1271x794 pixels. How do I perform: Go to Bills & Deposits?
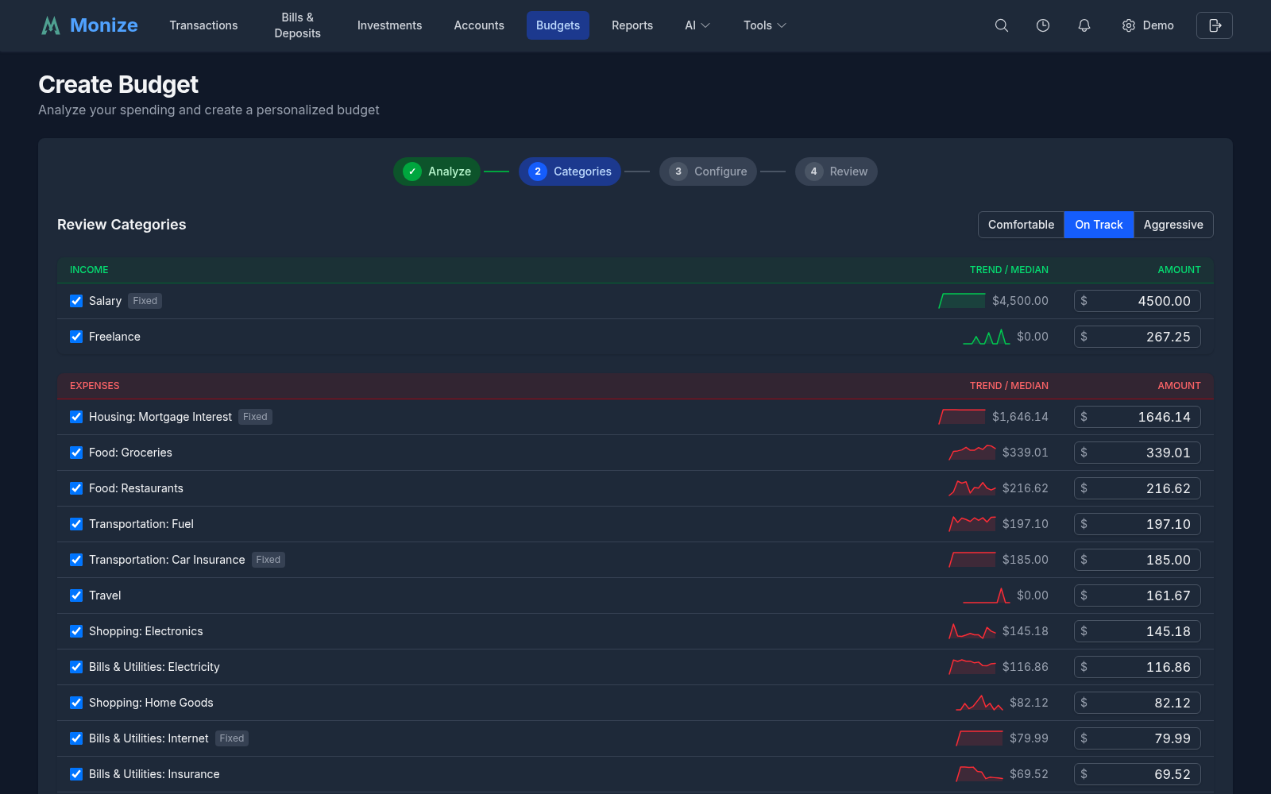[298, 25]
